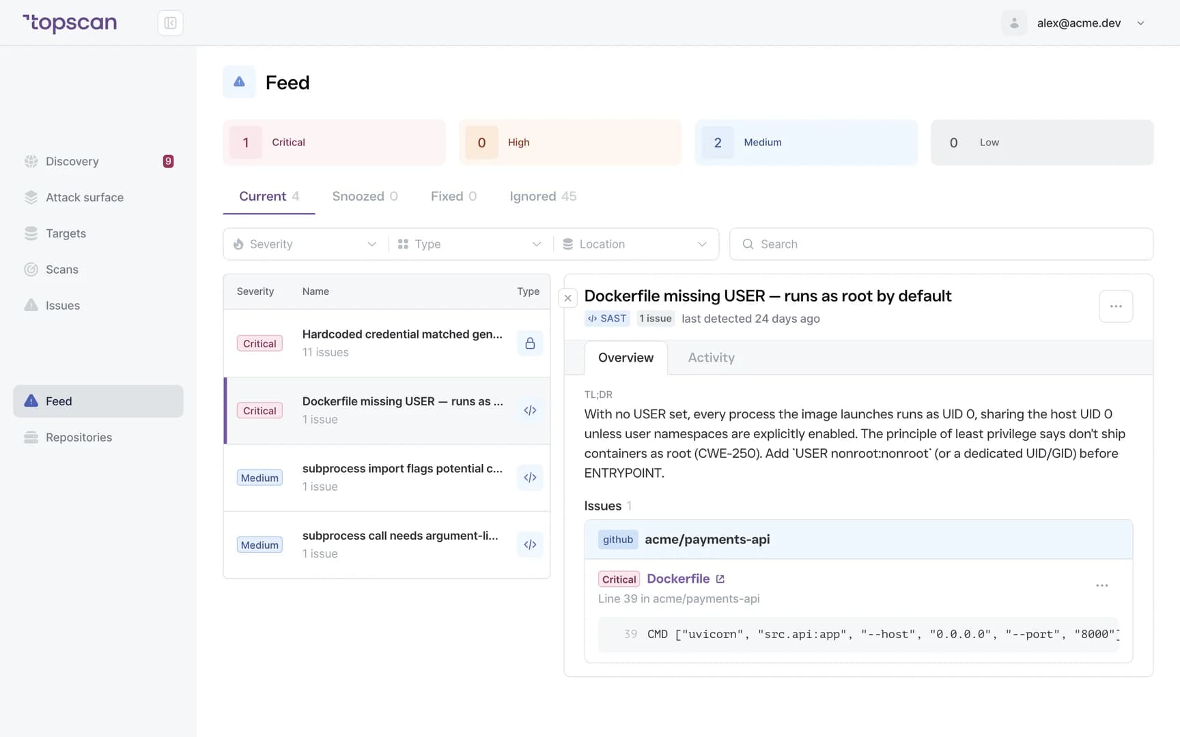Click the 1 issue tag in detail header

click(x=656, y=319)
